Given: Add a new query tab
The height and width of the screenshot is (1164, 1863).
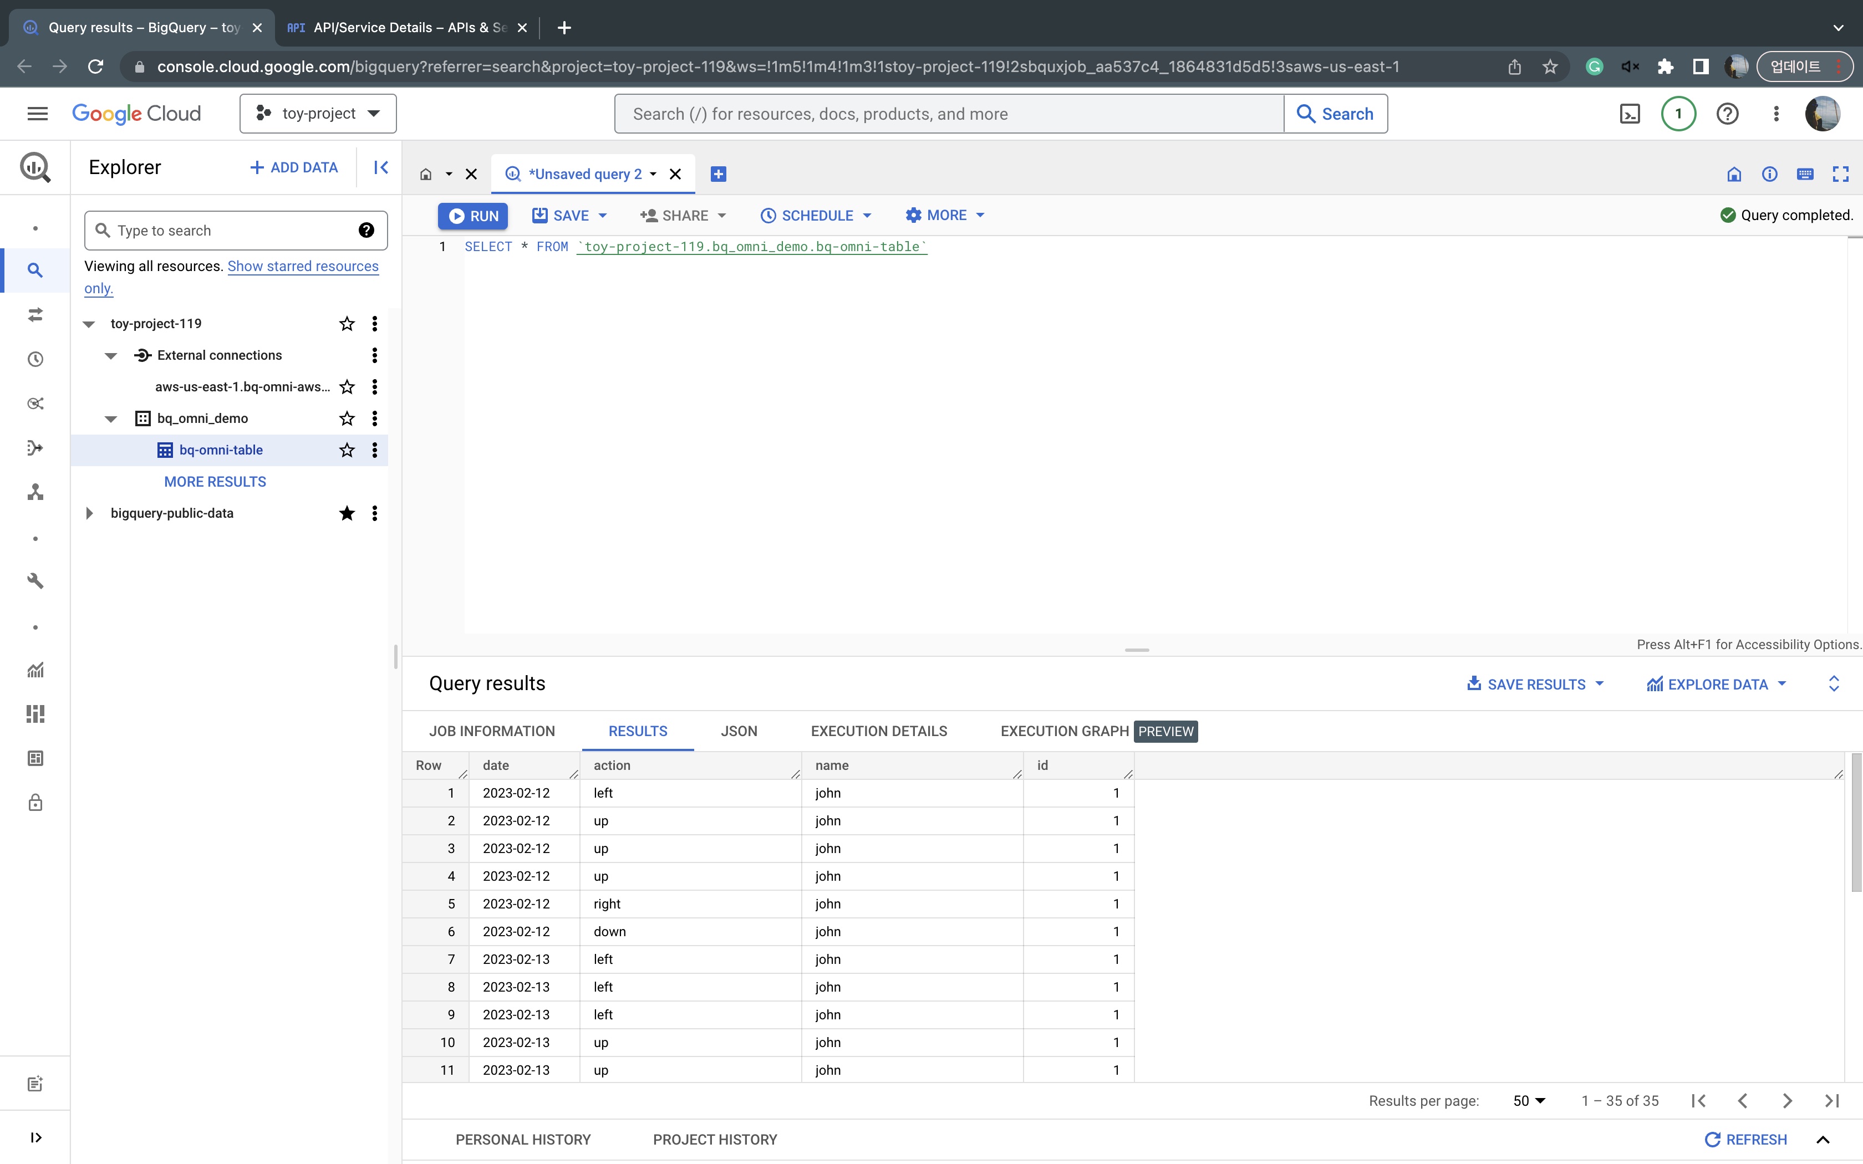Looking at the screenshot, I should 718,174.
